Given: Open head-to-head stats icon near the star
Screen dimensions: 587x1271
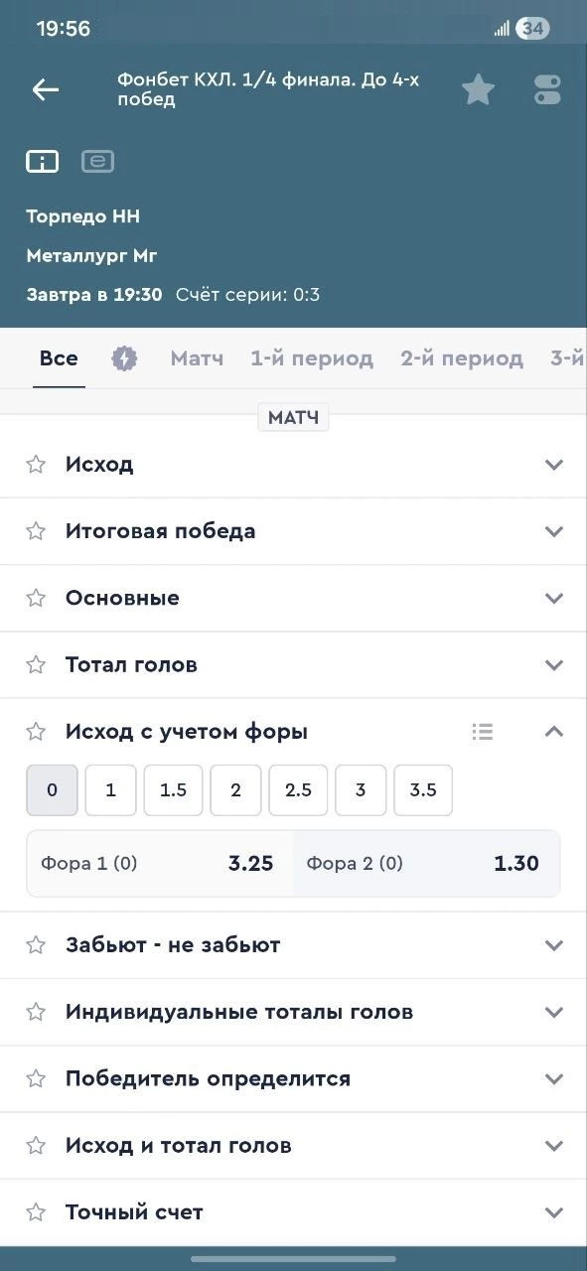Looking at the screenshot, I should [x=547, y=88].
